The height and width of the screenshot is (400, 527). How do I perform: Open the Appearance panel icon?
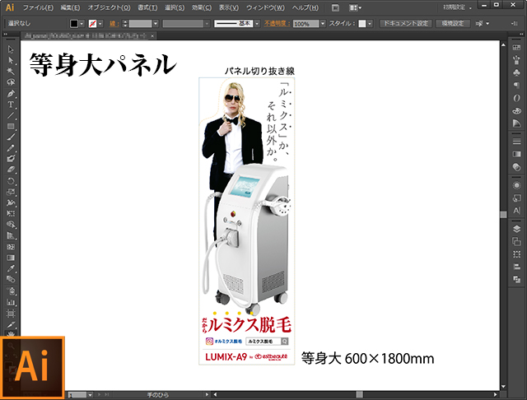(x=516, y=185)
